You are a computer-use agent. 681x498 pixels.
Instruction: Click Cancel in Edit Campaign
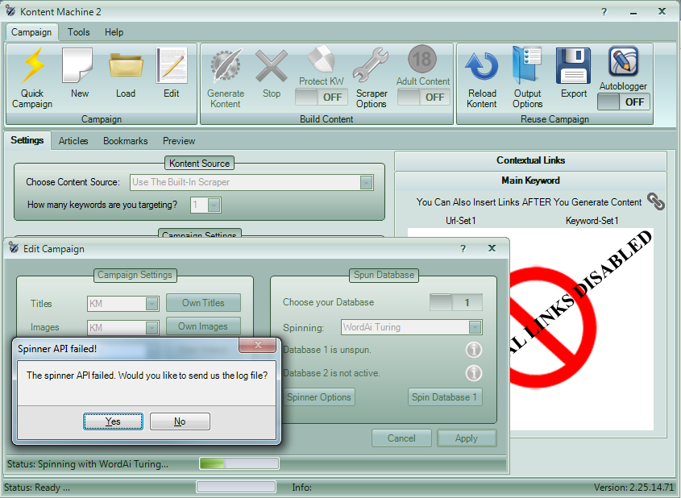click(x=401, y=438)
